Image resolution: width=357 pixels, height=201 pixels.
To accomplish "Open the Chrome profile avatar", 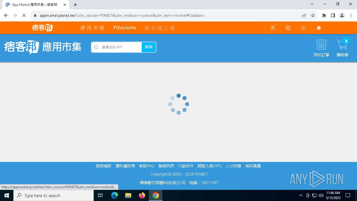I will pyautogui.click(x=342, y=15).
